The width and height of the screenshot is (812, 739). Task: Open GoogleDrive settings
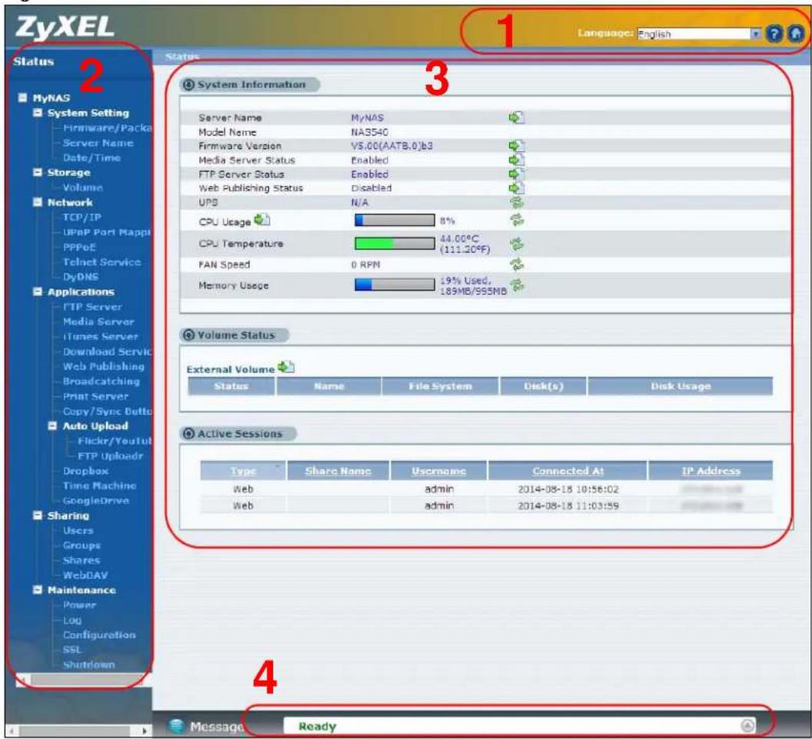tap(96, 500)
